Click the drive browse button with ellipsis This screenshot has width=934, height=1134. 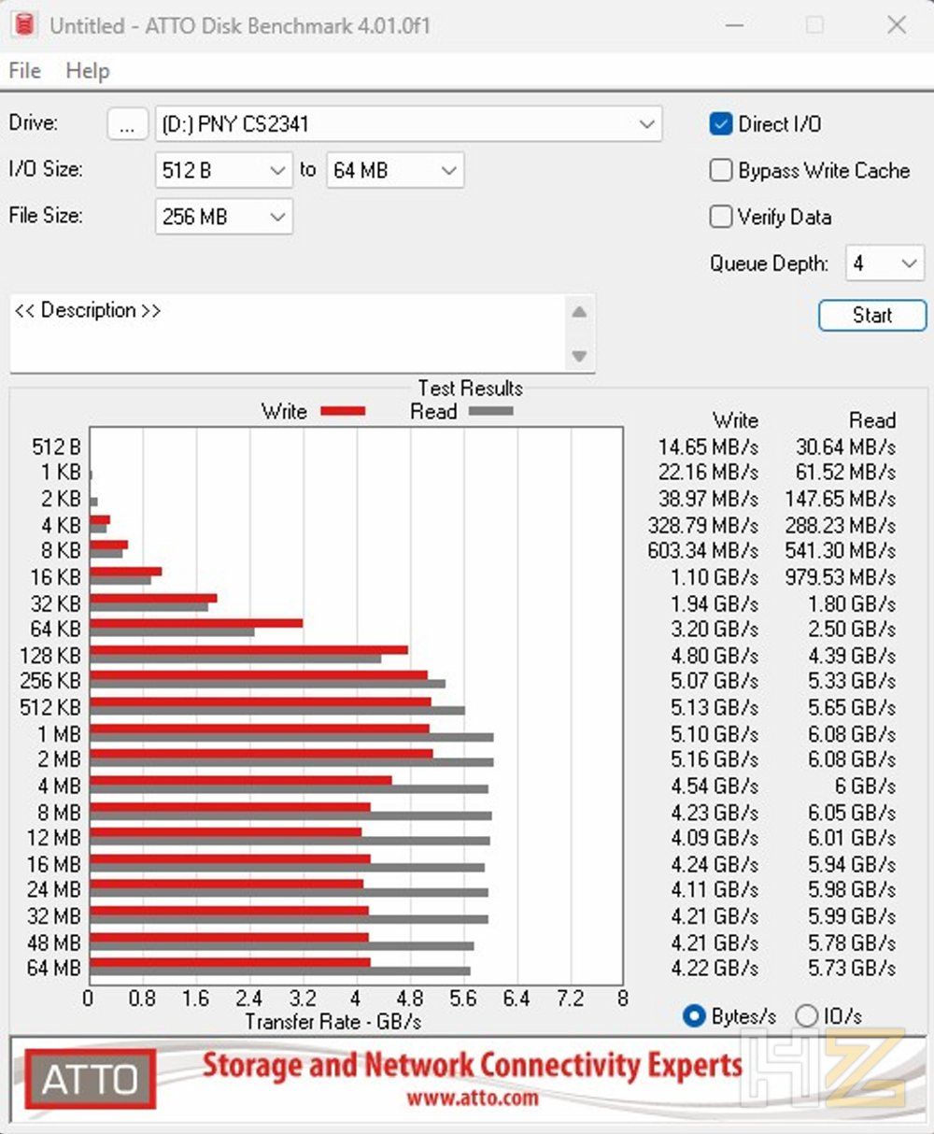[128, 124]
